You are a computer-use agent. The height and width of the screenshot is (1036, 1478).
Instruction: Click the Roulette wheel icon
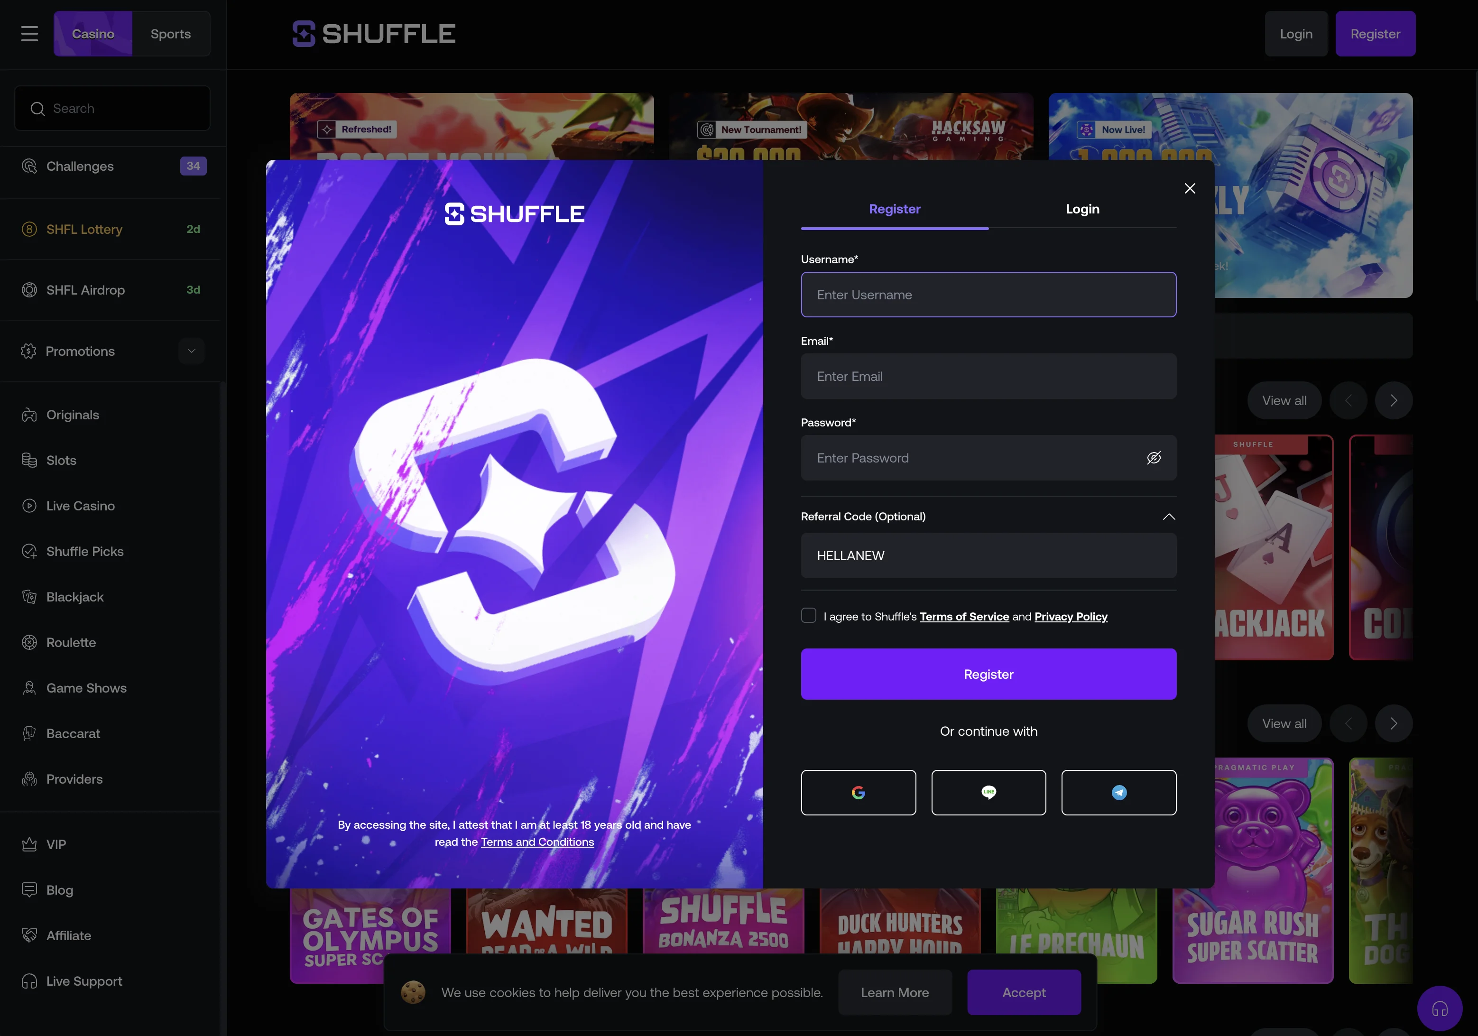(x=29, y=643)
